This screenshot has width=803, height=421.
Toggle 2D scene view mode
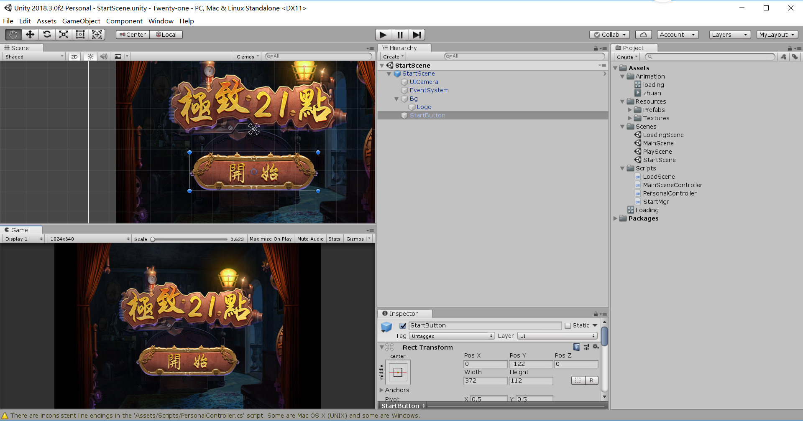[74, 56]
